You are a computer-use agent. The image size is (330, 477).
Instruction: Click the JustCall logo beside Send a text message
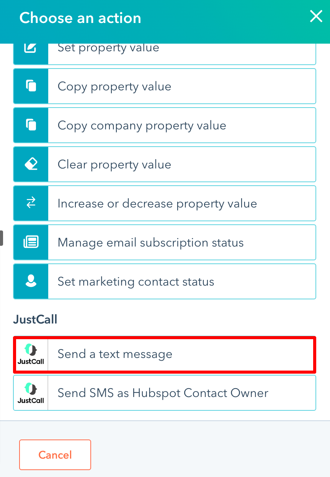pyautogui.click(x=31, y=354)
